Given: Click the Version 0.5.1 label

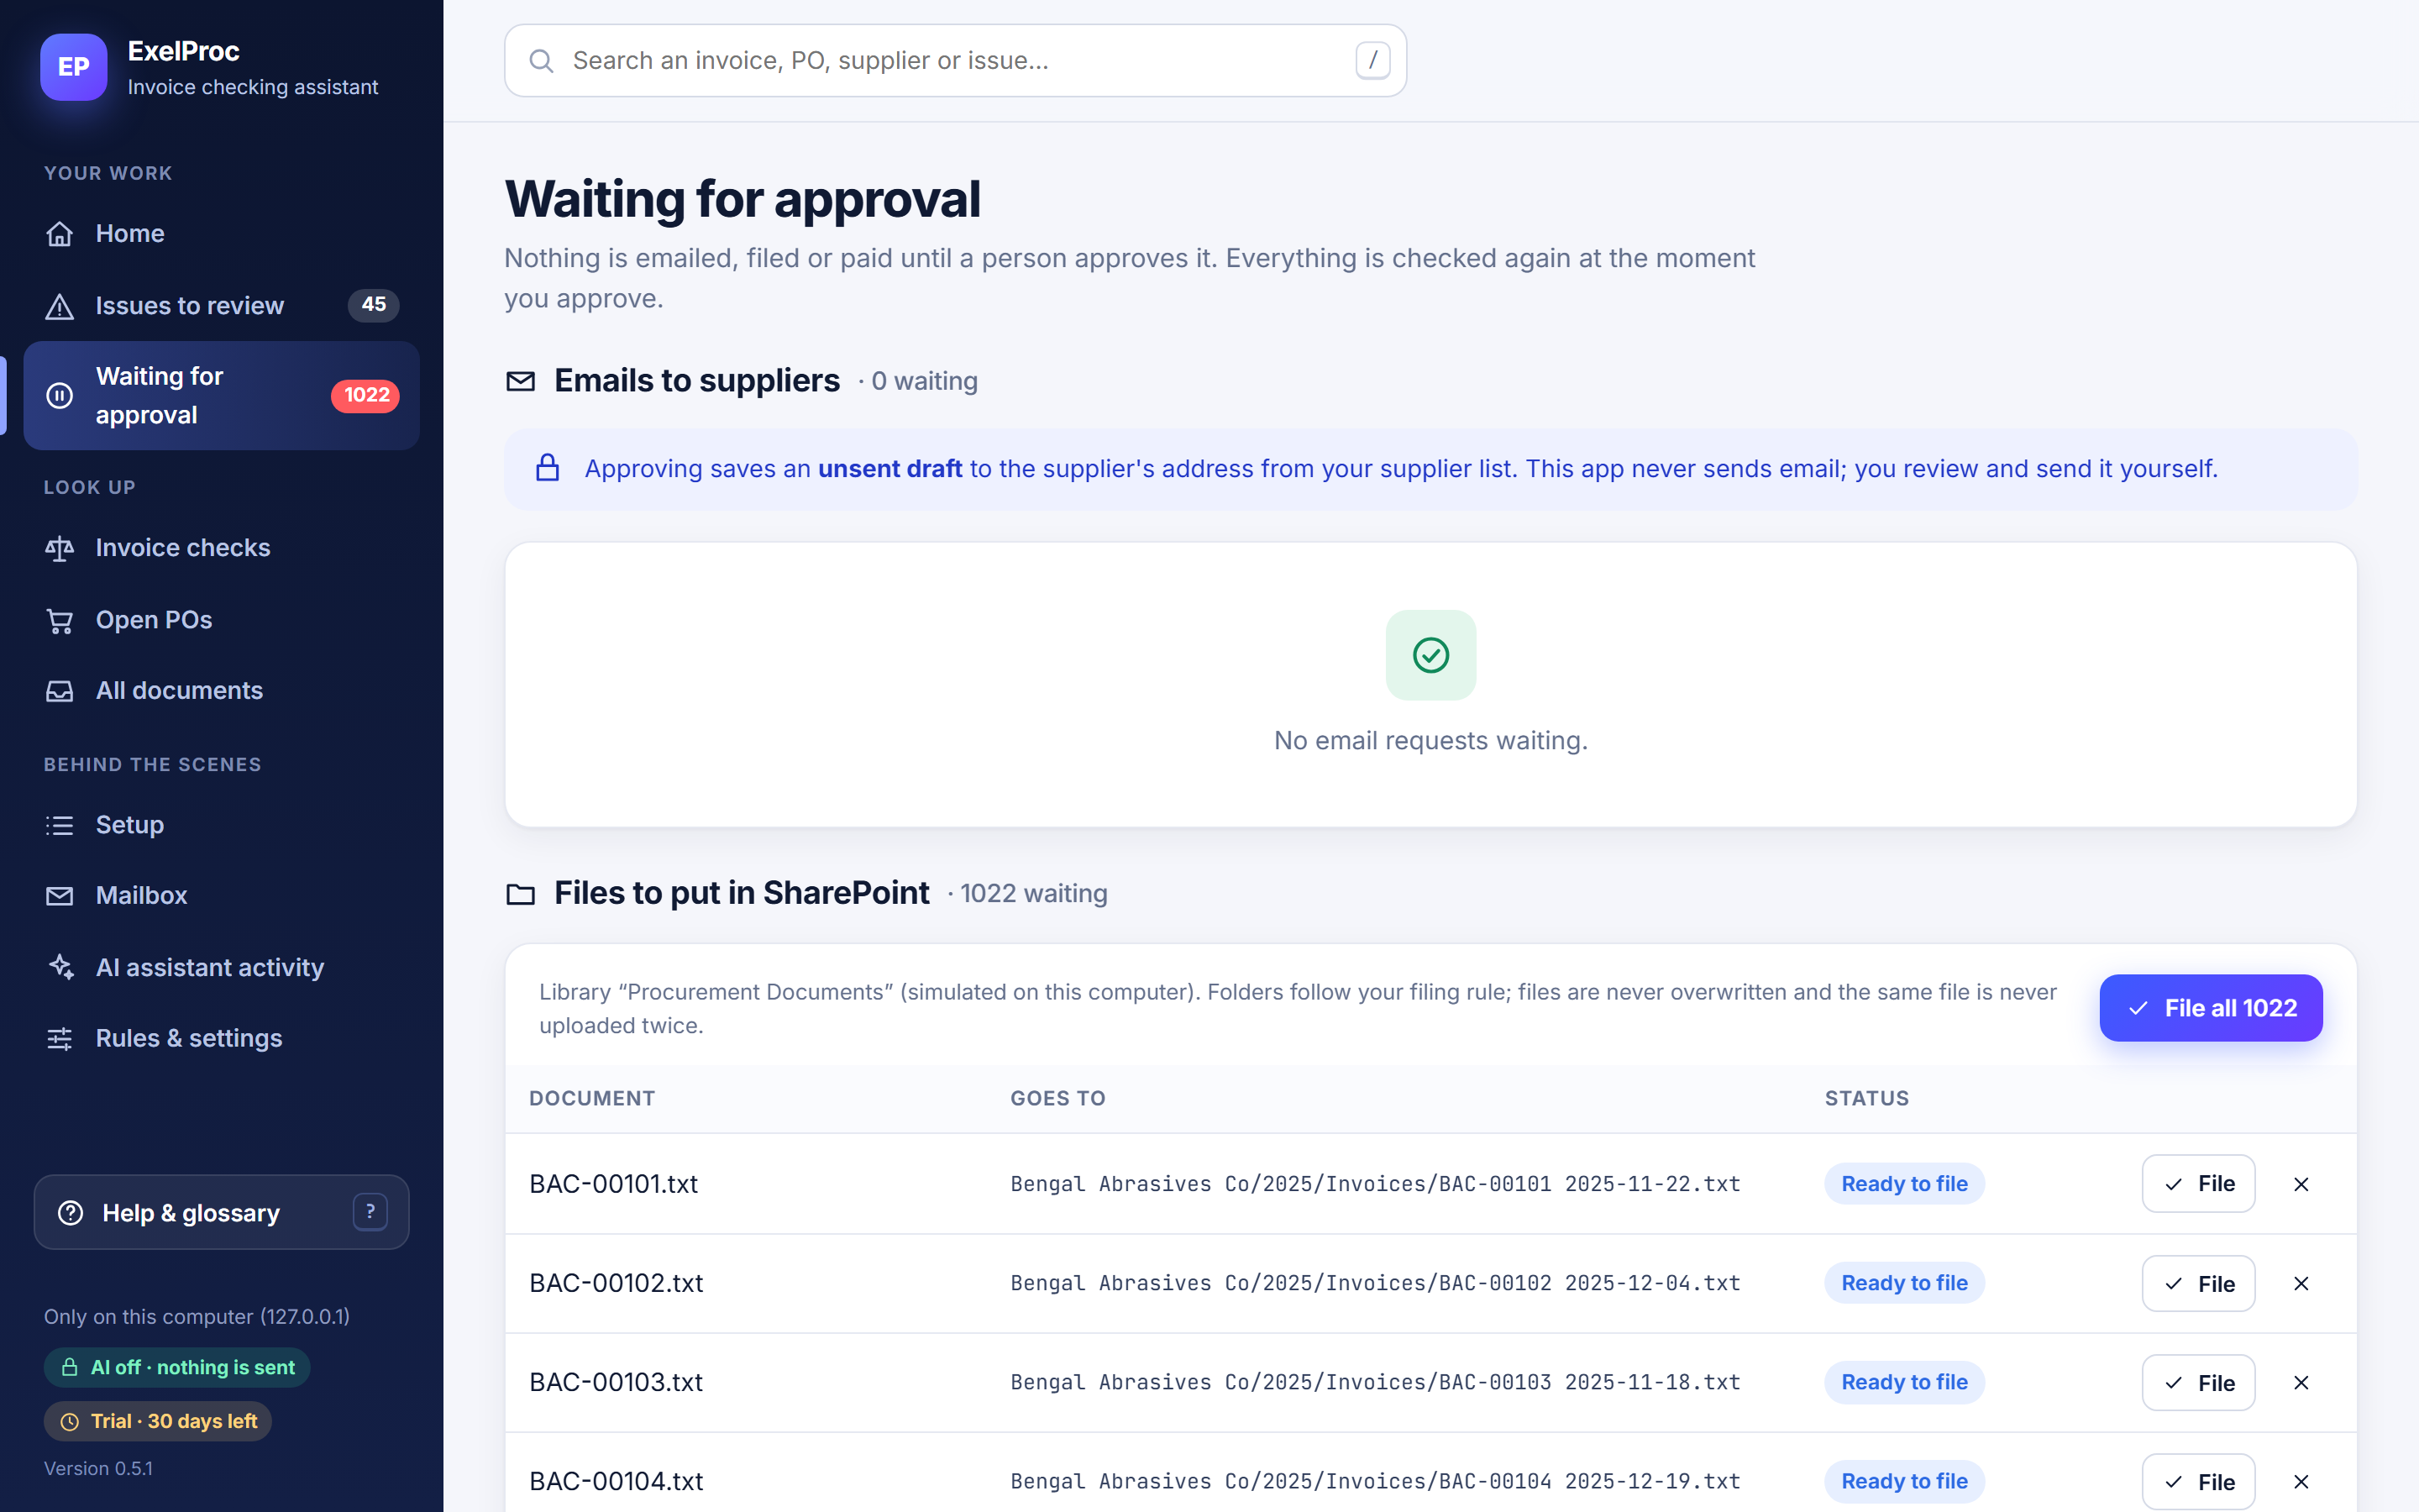Looking at the screenshot, I should (x=98, y=1468).
